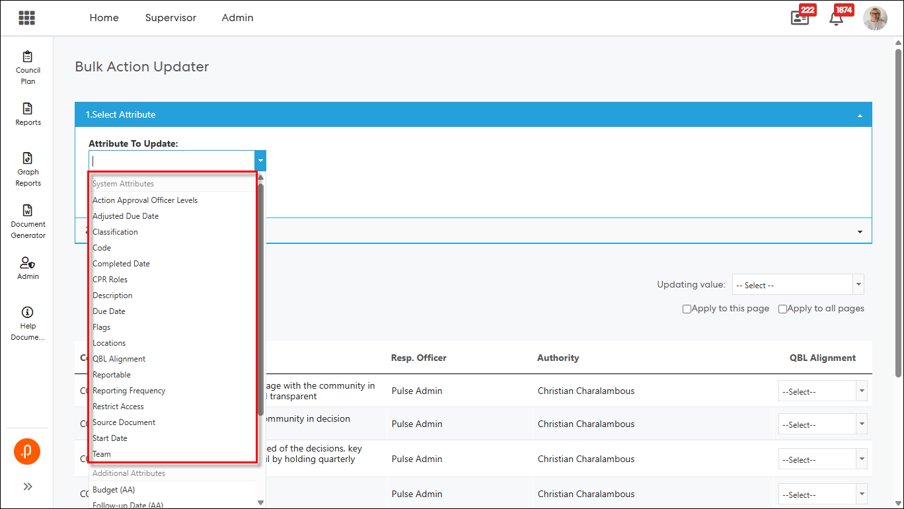This screenshot has height=509, width=904.
Task: Open the Updating value dropdown
Action: pos(798,285)
